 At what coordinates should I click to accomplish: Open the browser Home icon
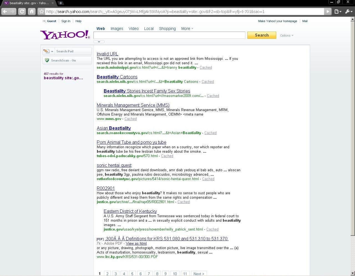32,11
